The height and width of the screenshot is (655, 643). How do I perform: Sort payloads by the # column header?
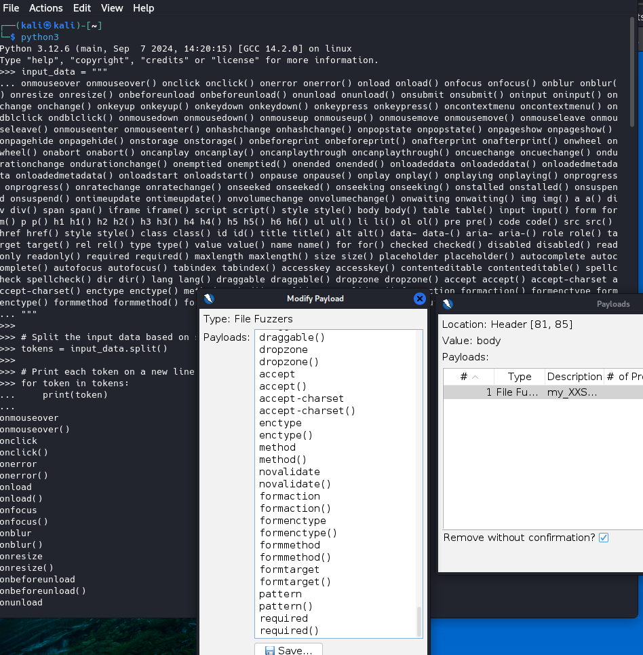469,377
